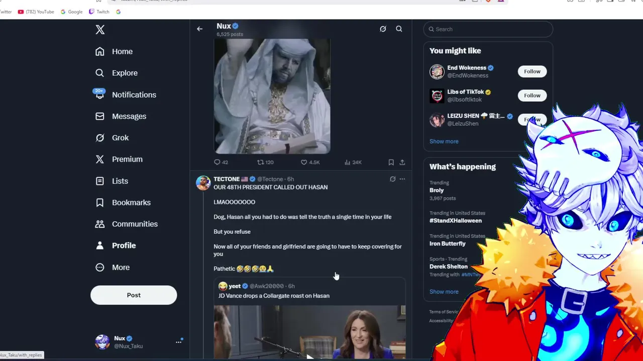The image size is (643, 361).
Task: Open the Google bookmark in the browser bar
Action: 71,12
